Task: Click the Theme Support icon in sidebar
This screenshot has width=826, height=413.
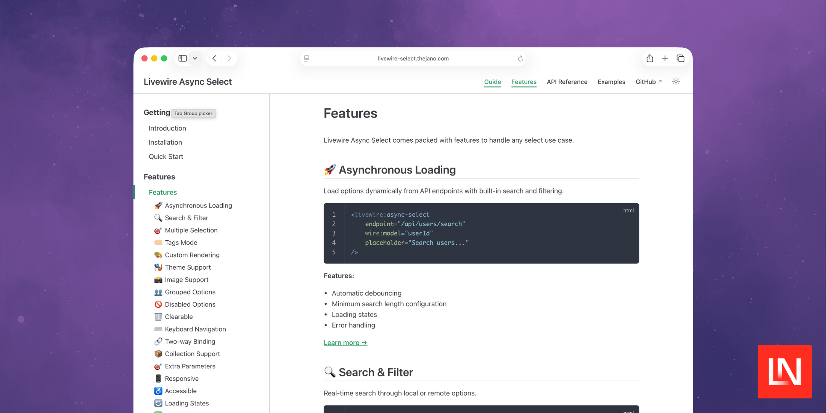Action: [x=158, y=267]
